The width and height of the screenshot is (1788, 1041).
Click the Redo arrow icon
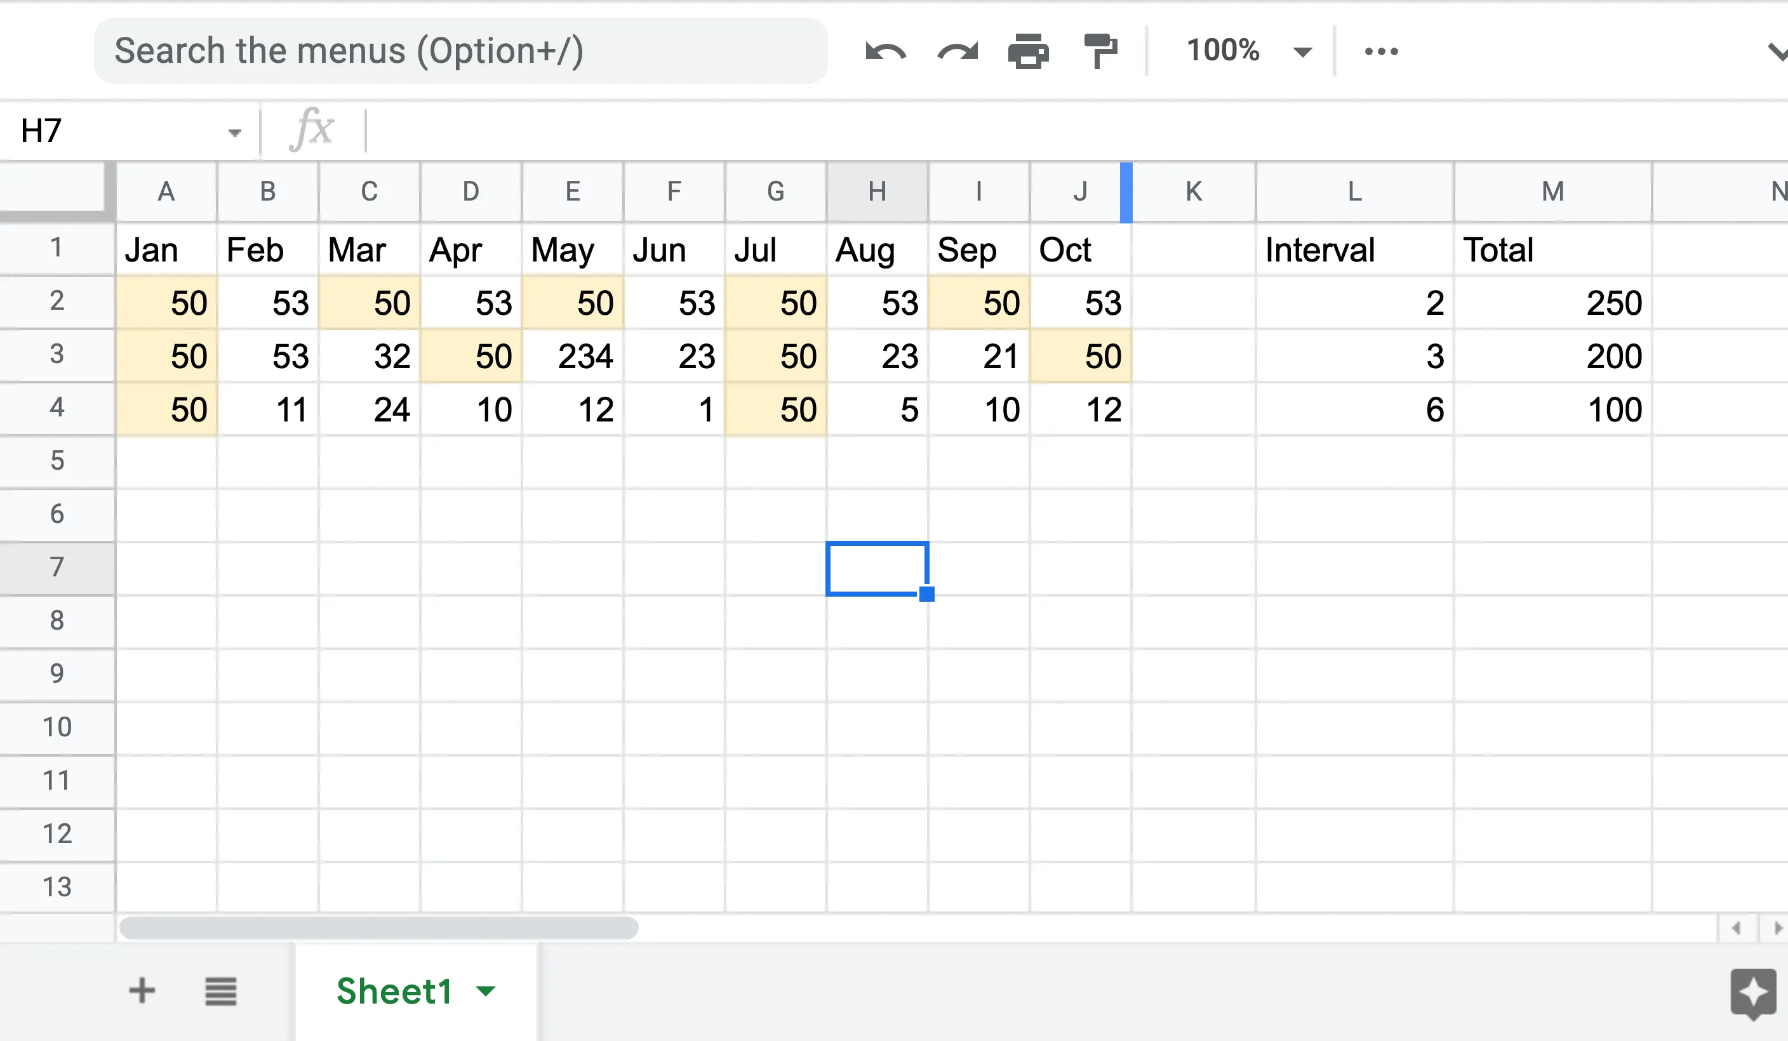957,51
